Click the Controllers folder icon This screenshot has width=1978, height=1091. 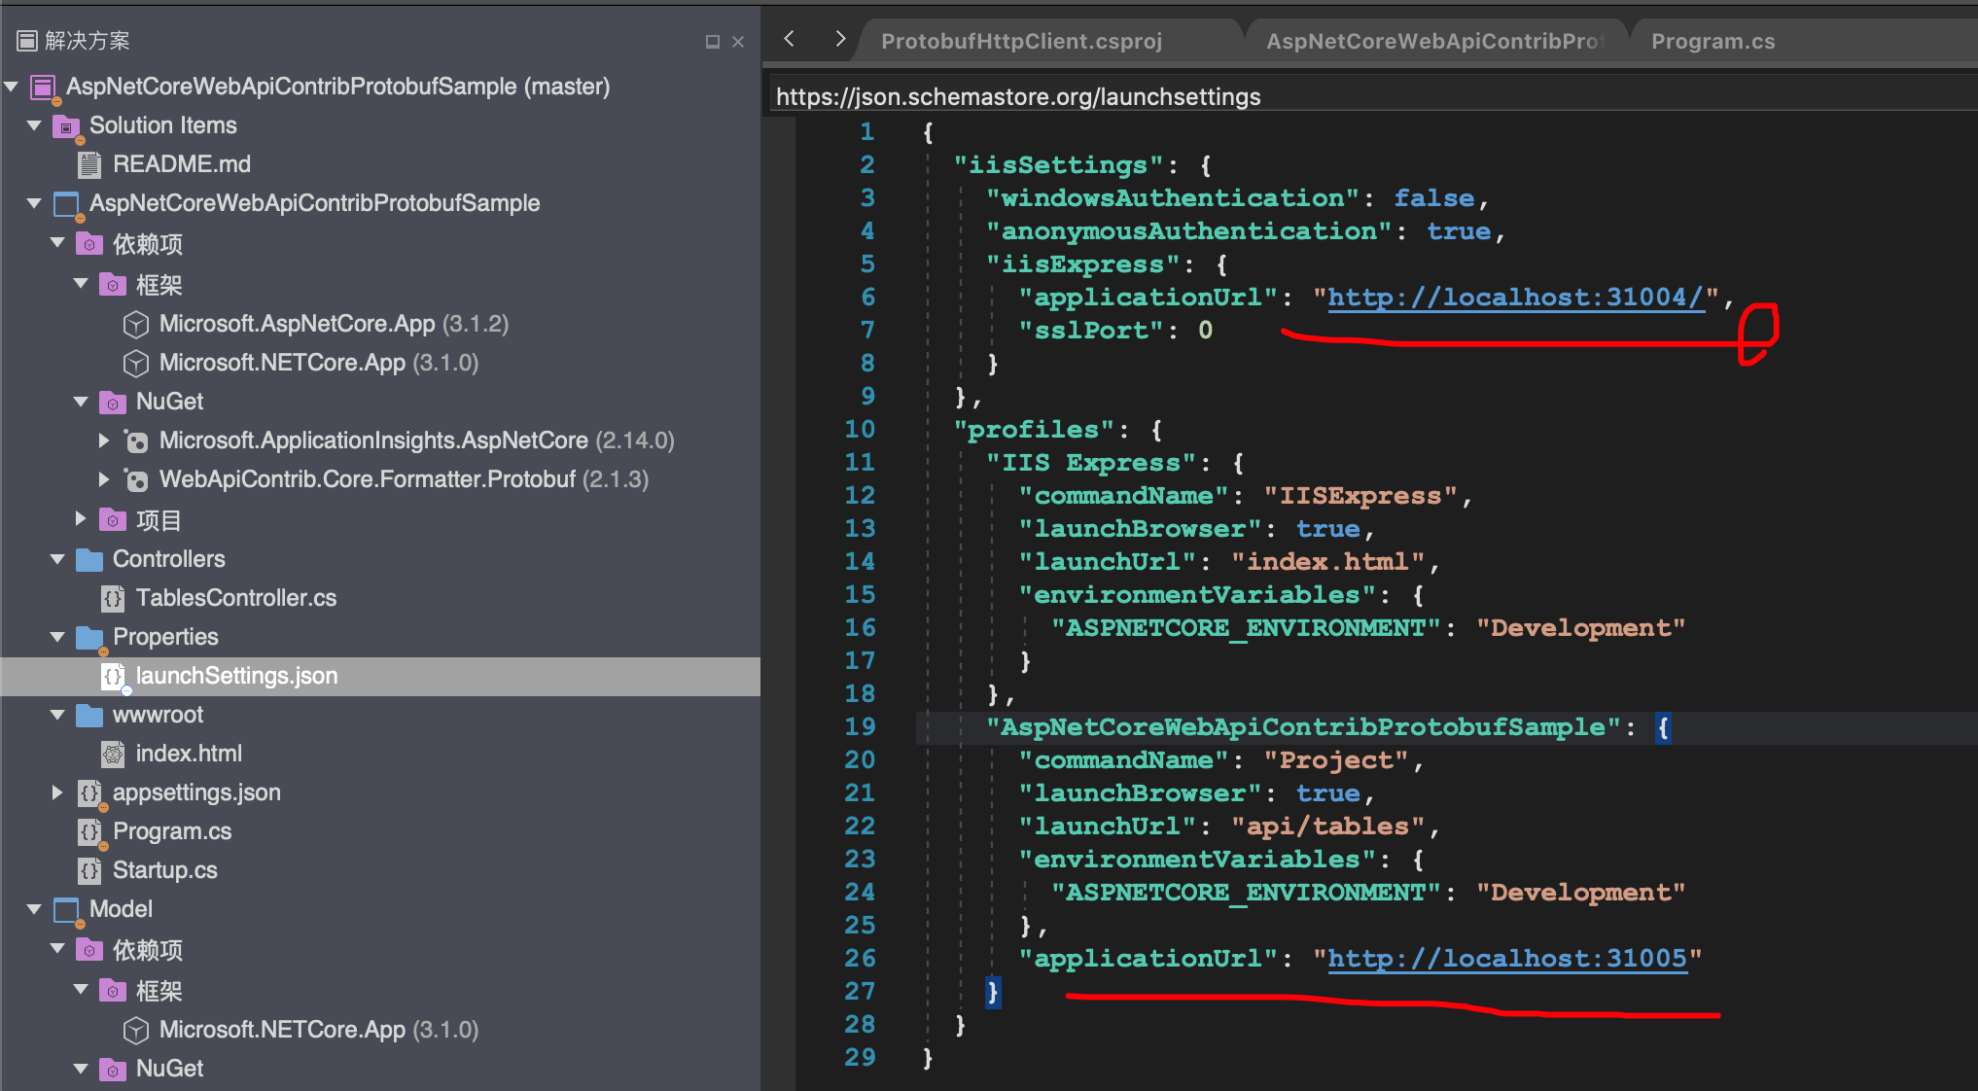pos(89,559)
